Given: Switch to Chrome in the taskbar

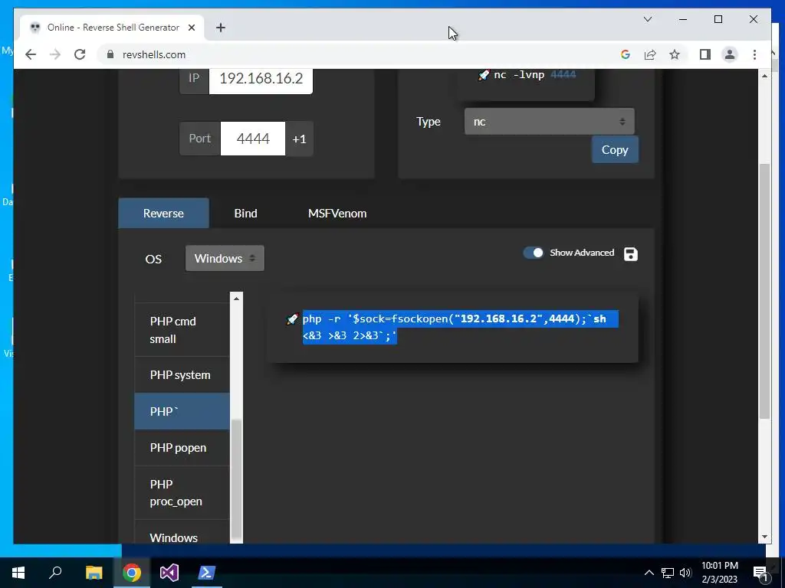Looking at the screenshot, I should [x=132, y=573].
